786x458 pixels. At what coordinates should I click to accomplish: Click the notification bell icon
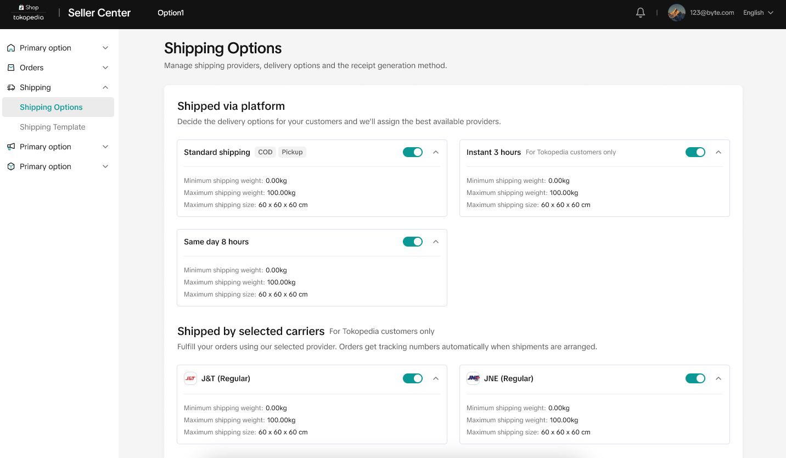640,13
